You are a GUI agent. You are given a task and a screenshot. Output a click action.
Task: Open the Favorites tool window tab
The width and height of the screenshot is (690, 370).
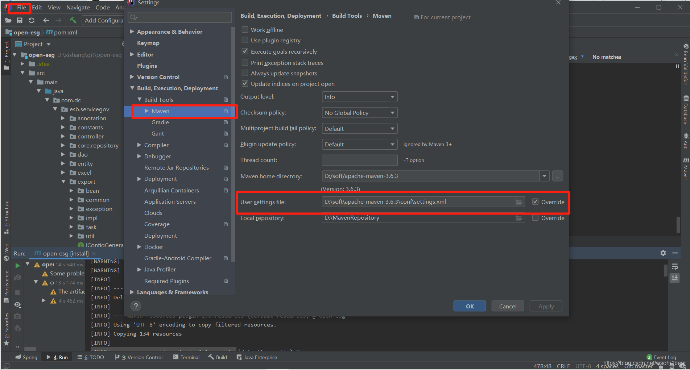(7, 329)
